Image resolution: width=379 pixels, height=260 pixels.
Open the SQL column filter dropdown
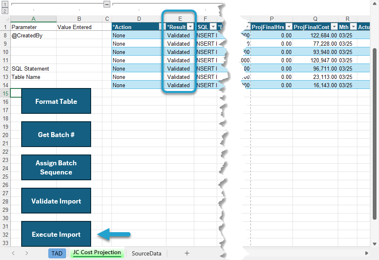click(213, 27)
